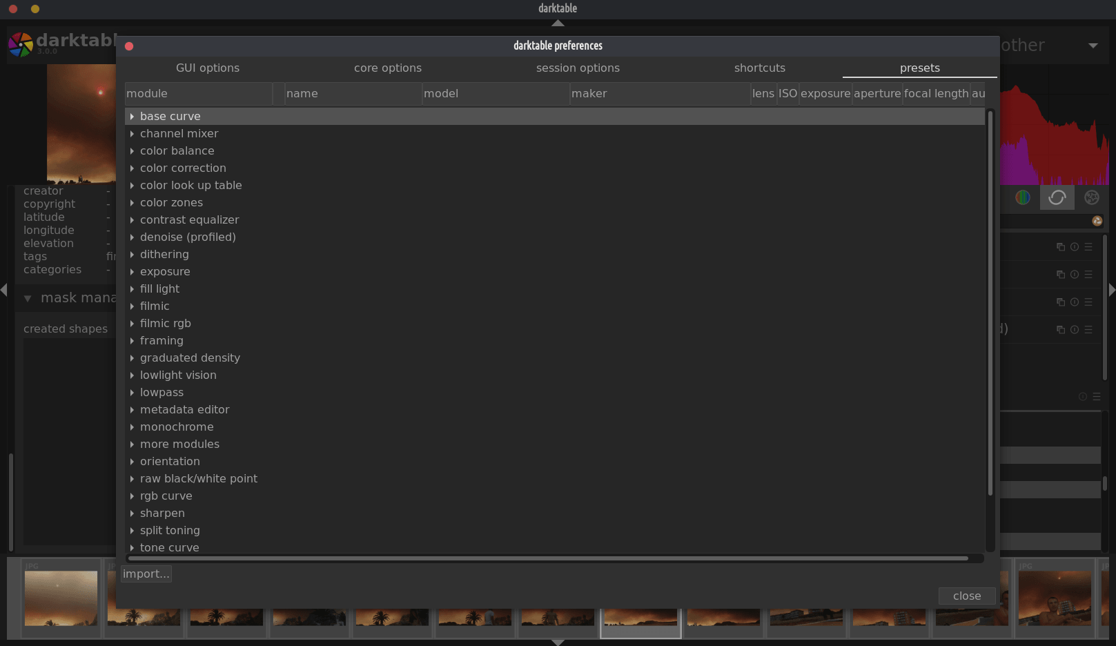Select the 'exposure' module row
Image resolution: width=1116 pixels, height=646 pixels.
556,272
